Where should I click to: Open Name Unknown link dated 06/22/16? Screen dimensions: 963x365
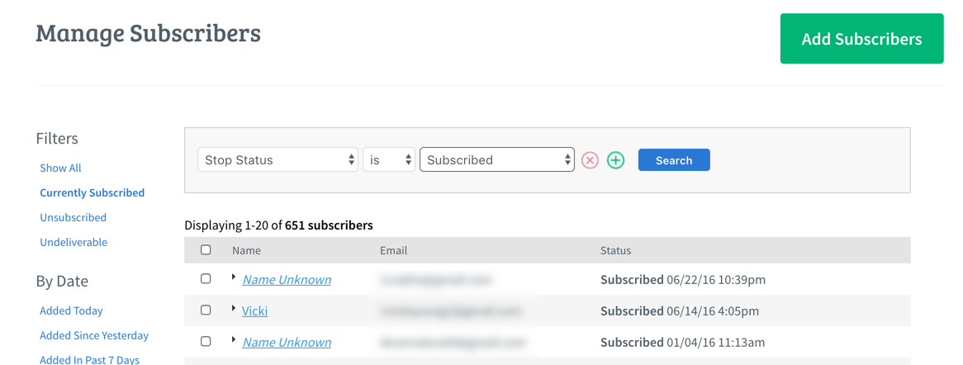coord(287,280)
